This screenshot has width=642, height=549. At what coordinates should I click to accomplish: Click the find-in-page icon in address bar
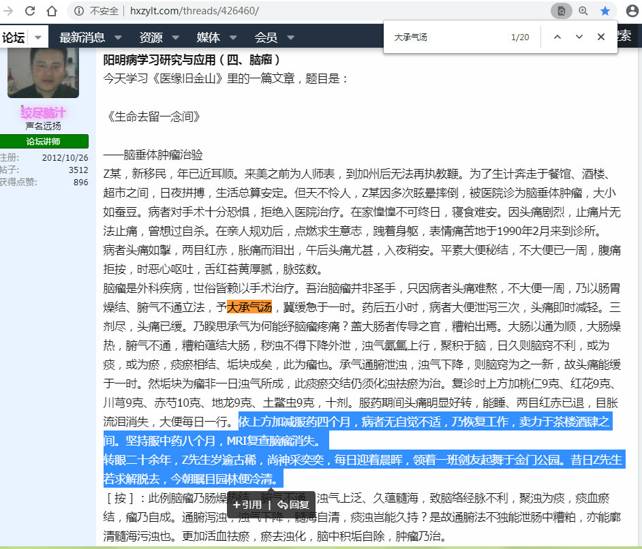point(561,11)
